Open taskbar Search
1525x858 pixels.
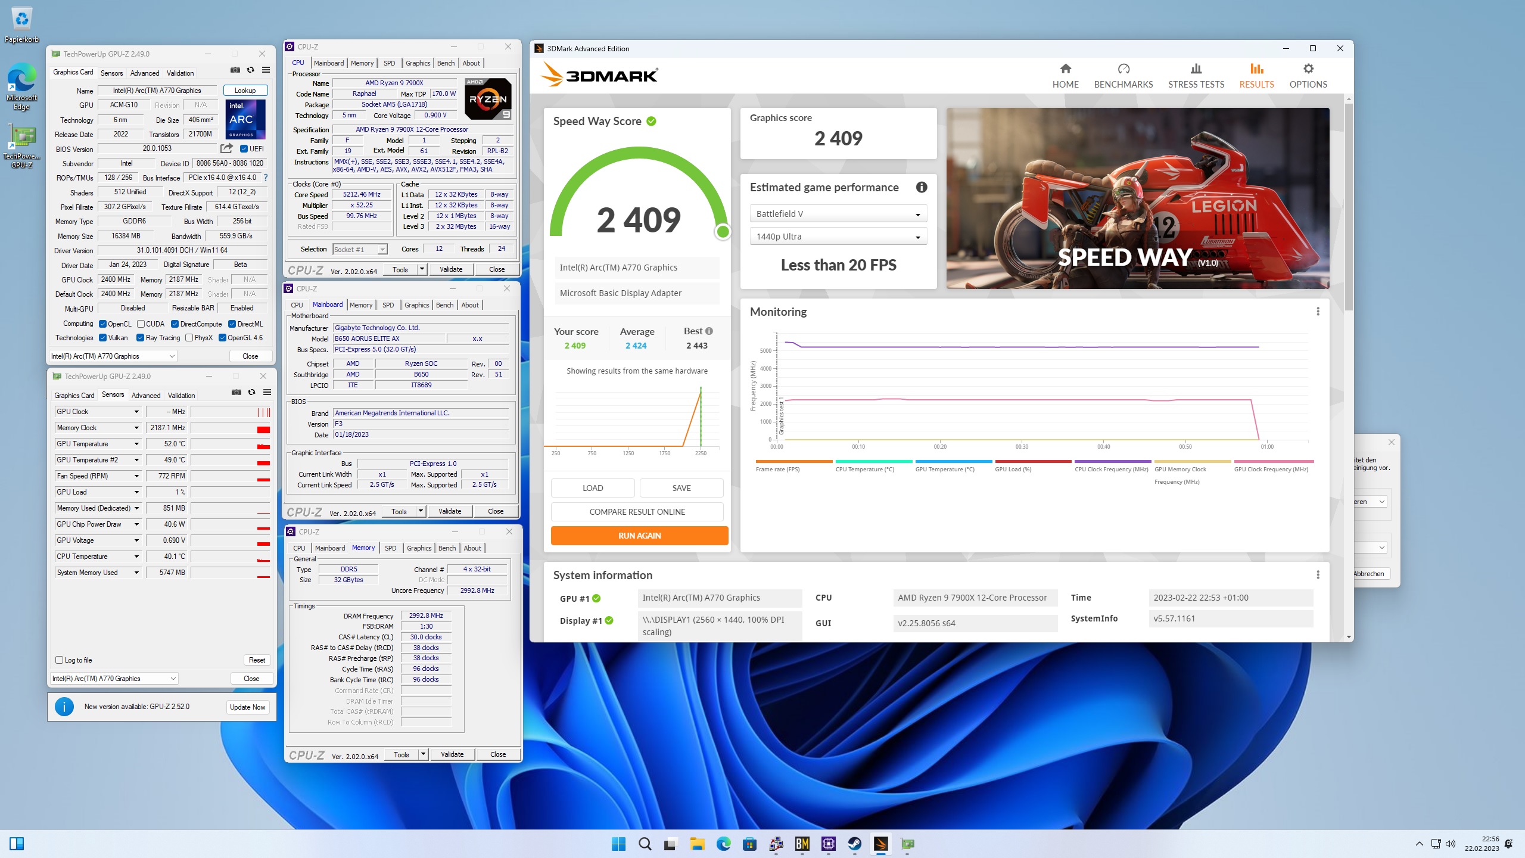tap(645, 844)
